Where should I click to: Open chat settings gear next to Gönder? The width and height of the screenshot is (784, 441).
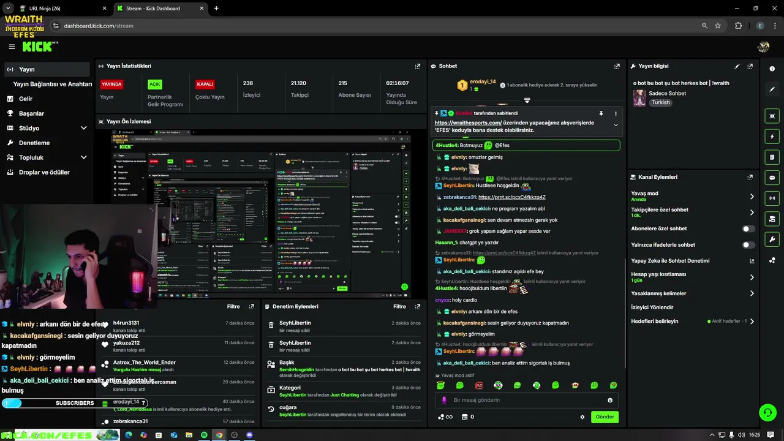[582, 417]
